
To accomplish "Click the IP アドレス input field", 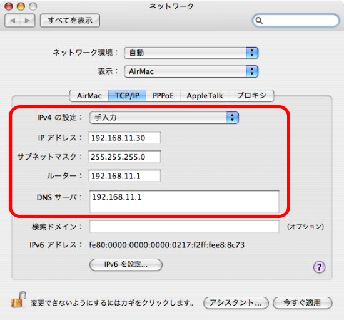I will click(124, 138).
